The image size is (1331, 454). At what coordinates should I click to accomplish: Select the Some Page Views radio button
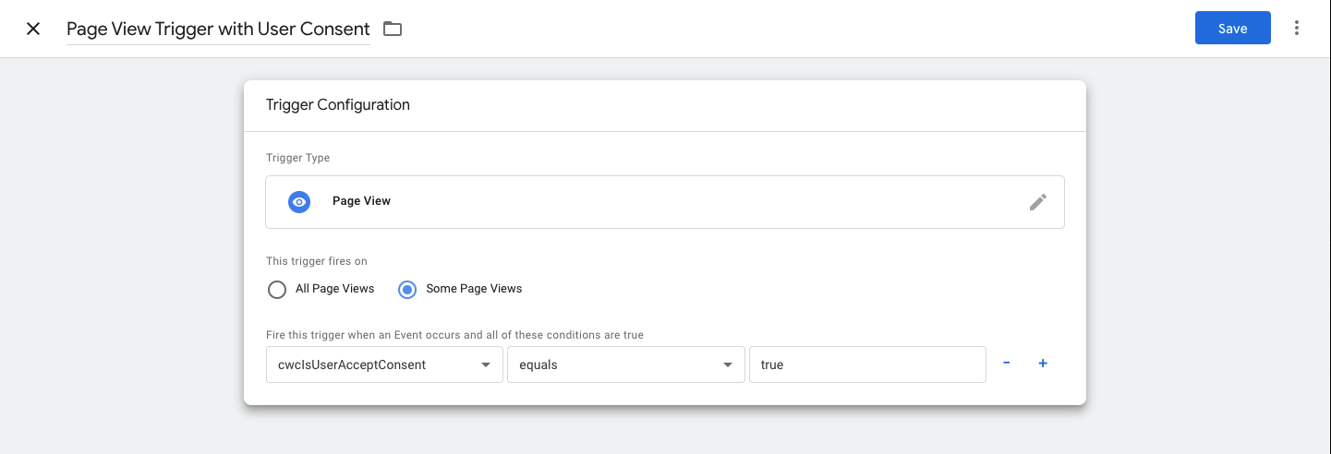click(x=406, y=290)
